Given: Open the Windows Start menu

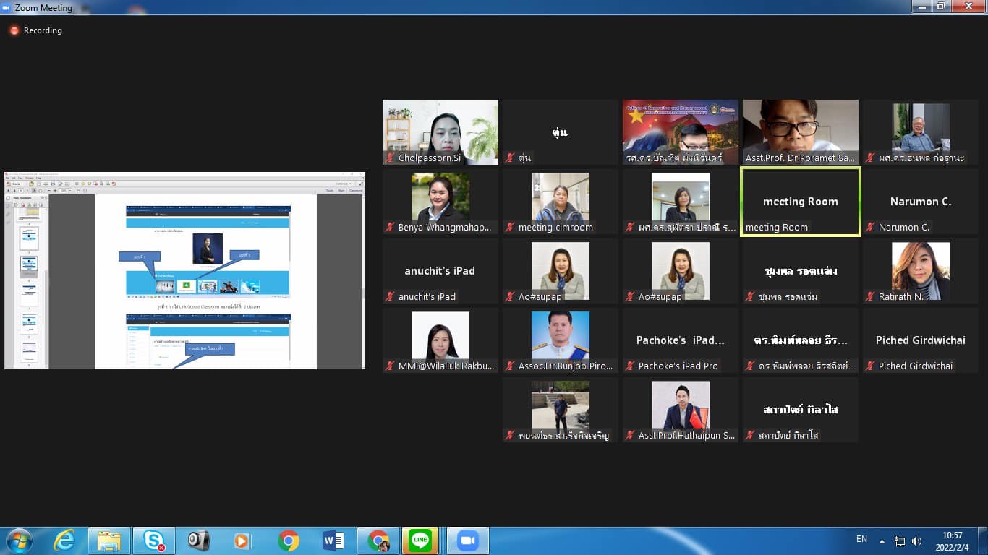Looking at the screenshot, I should point(19,541).
